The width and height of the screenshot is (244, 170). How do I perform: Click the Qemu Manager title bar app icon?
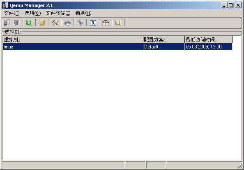click(5, 5)
